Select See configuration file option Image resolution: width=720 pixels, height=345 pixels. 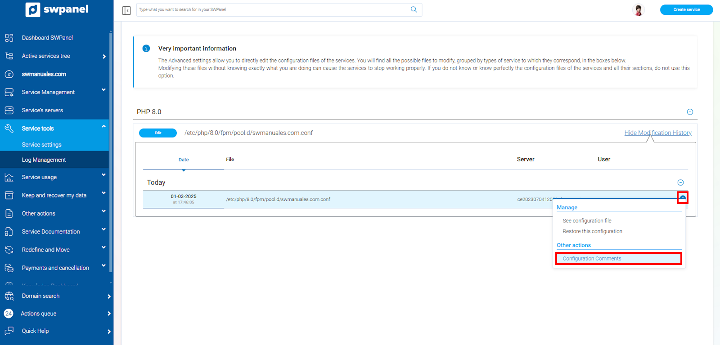tap(587, 221)
